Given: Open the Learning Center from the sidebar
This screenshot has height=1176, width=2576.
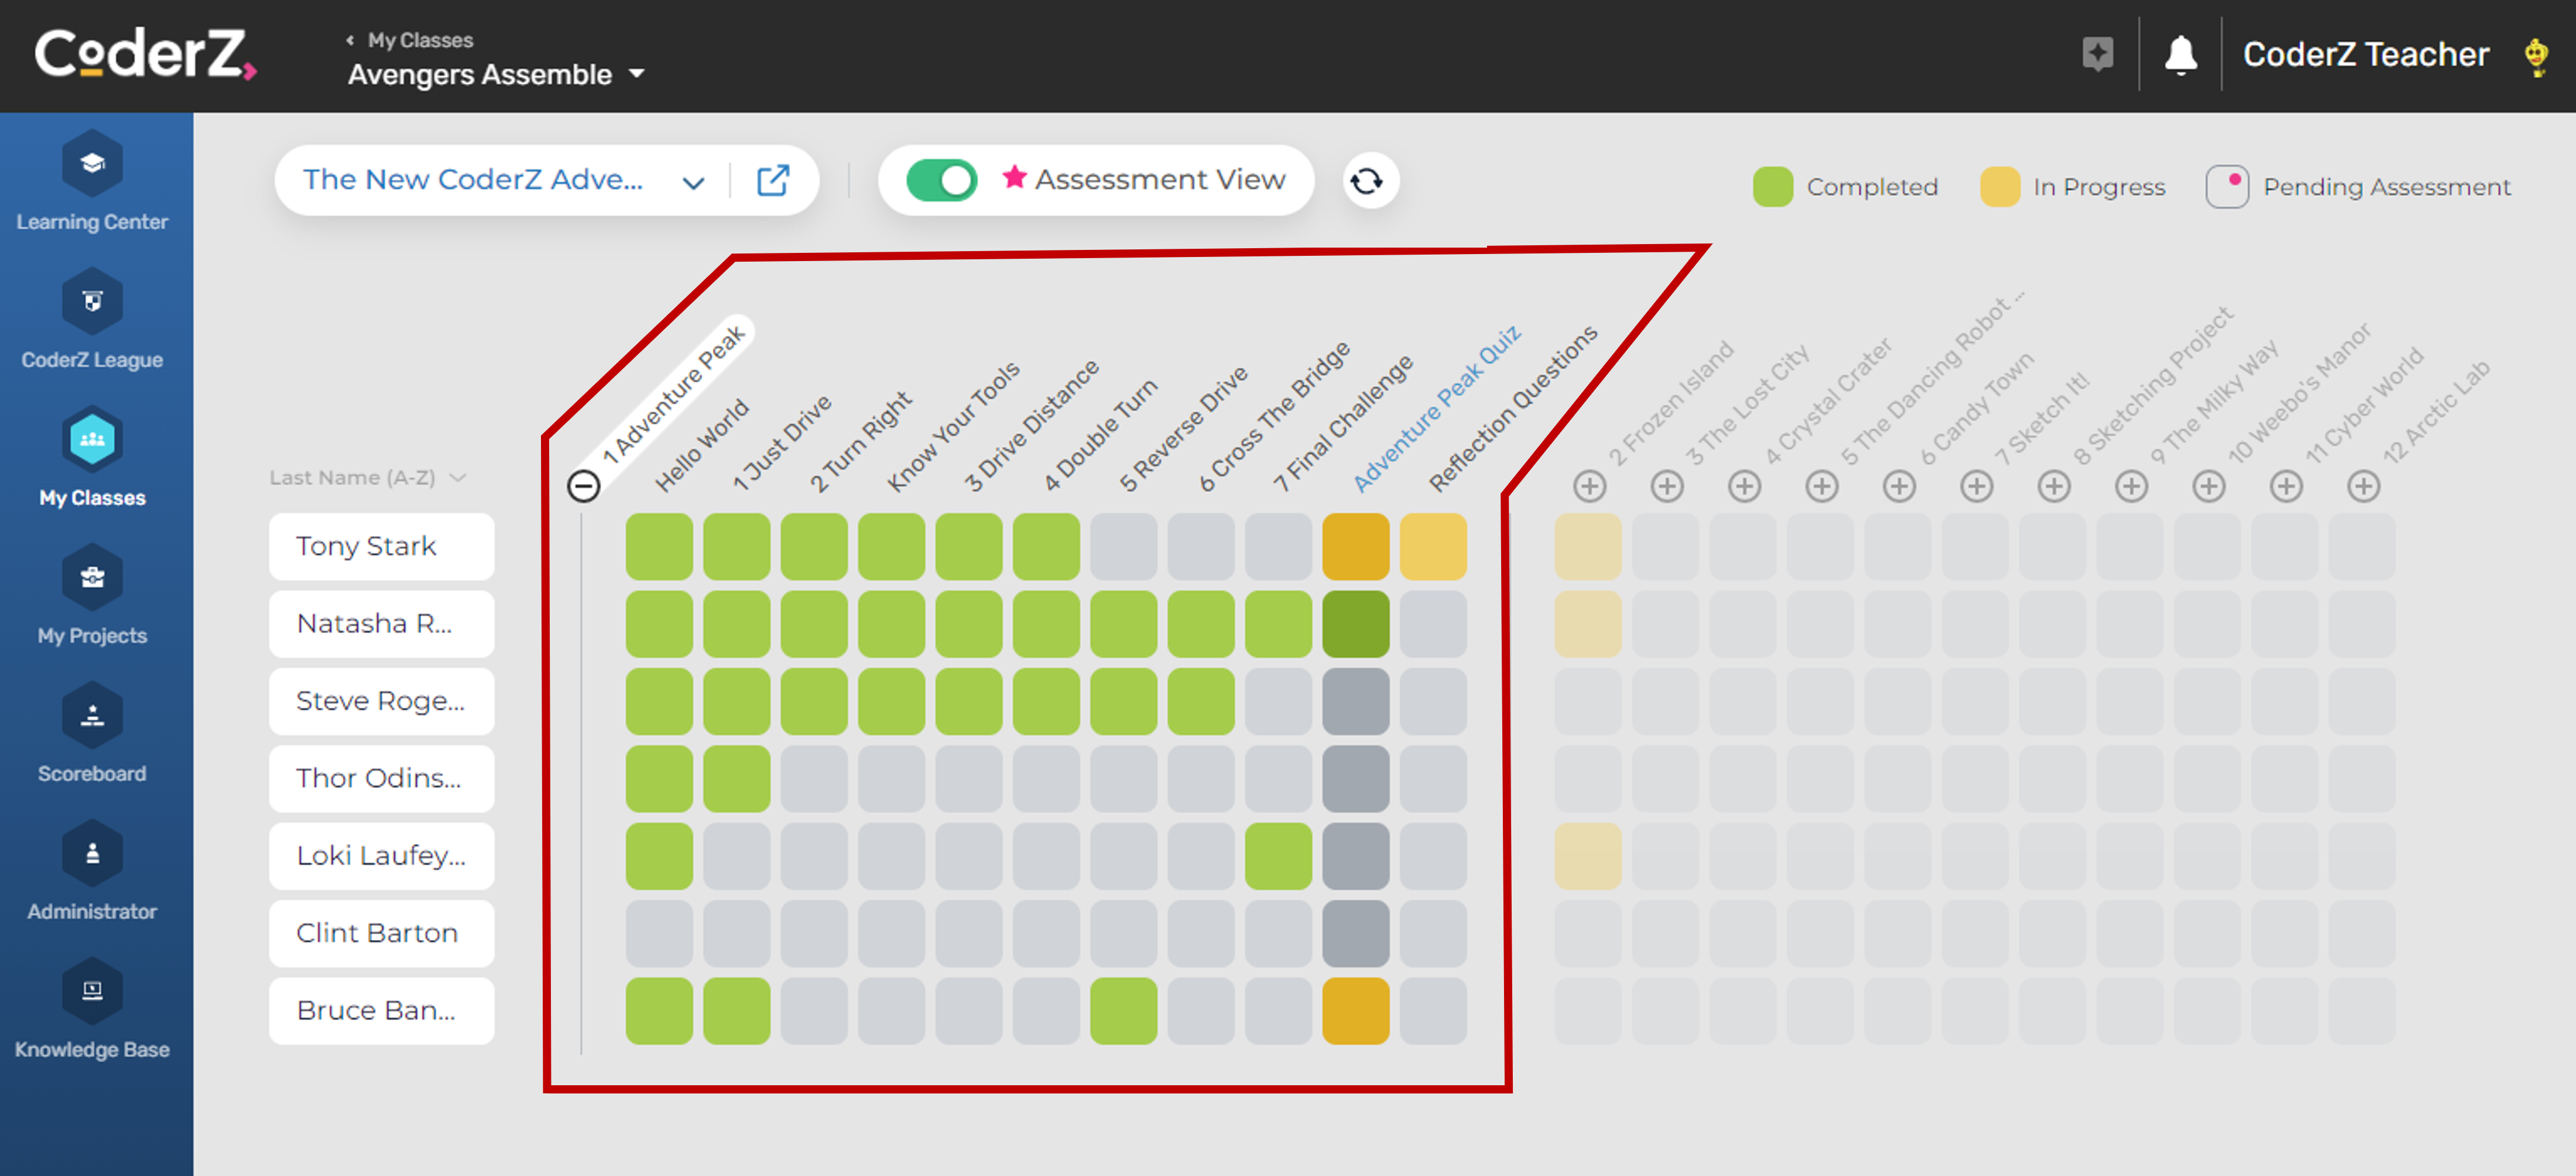Looking at the screenshot, I should 92,180.
